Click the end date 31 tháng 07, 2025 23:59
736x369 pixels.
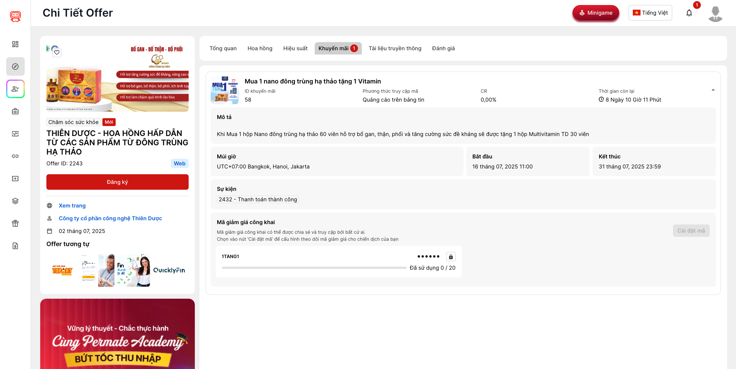(630, 167)
